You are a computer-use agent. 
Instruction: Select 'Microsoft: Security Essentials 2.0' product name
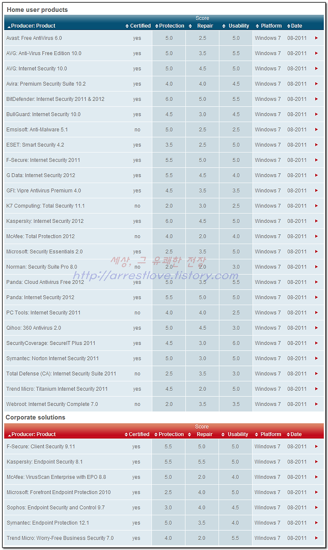45,252
